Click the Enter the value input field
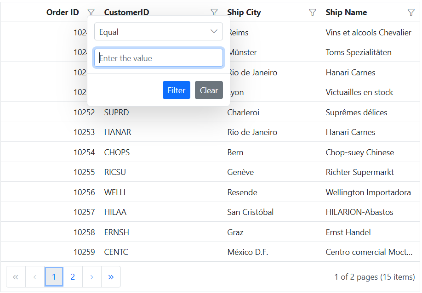 click(159, 58)
